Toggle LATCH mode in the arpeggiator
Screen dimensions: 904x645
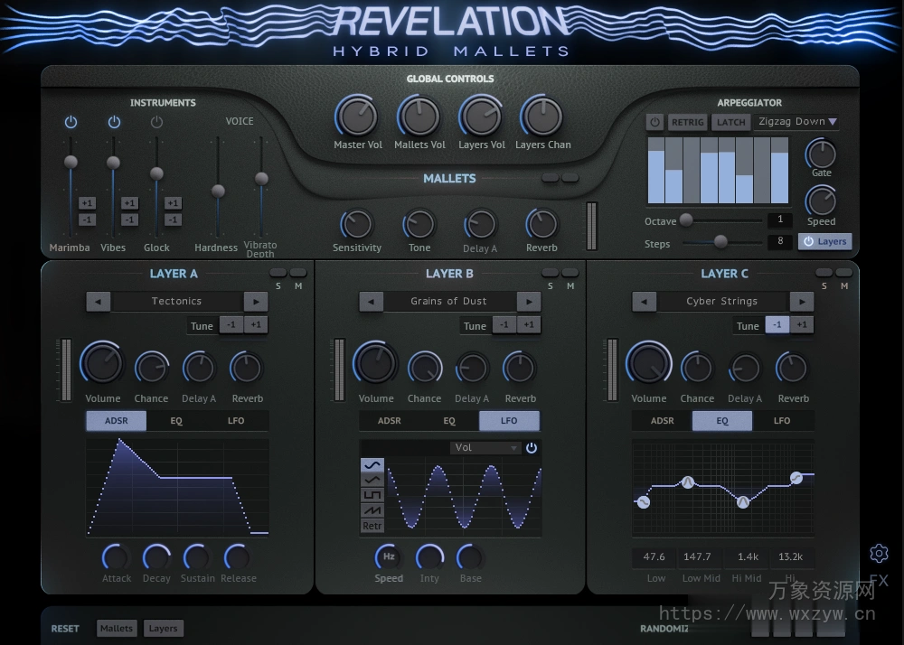(x=731, y=122)
